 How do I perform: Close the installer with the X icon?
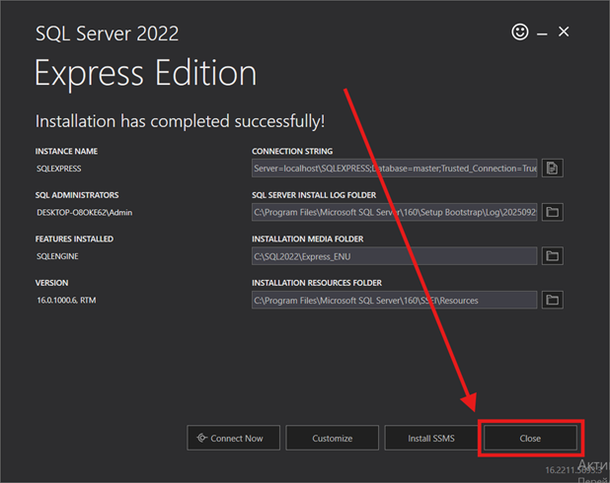564,32
